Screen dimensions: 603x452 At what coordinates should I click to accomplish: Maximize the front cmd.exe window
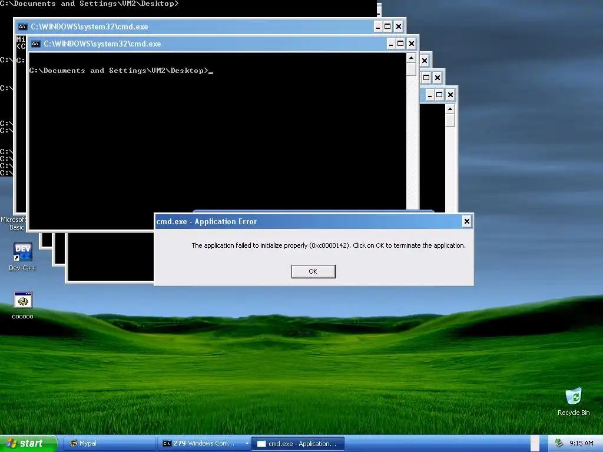(x=400, y=44)
